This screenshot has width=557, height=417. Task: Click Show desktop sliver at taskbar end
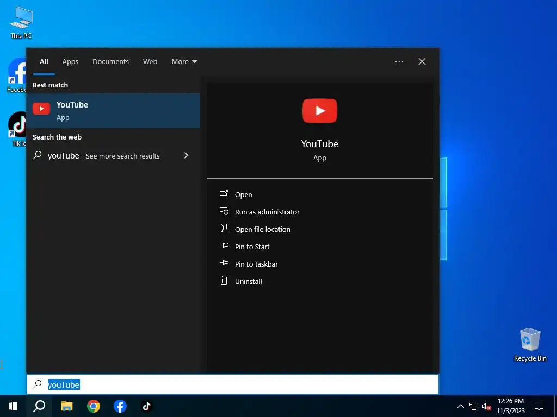coord(555,406)
